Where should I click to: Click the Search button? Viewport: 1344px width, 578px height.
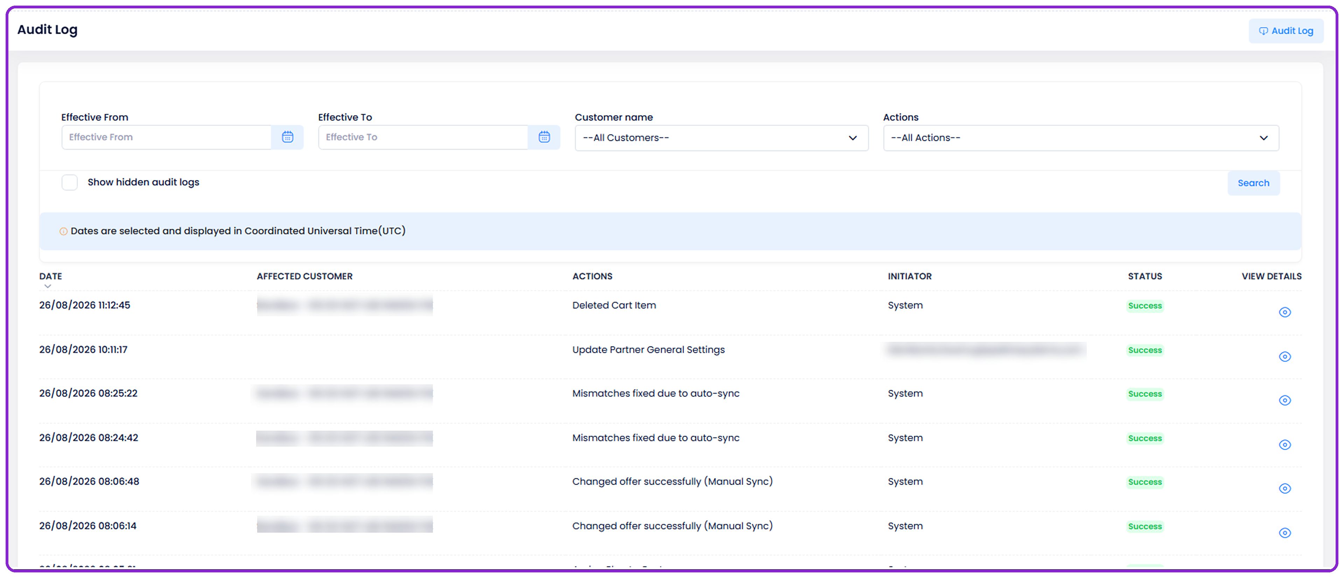(1253, 183)
